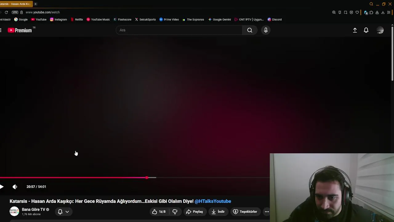Open the Google bookmark
394x222 pixels.
pos(21,19)
